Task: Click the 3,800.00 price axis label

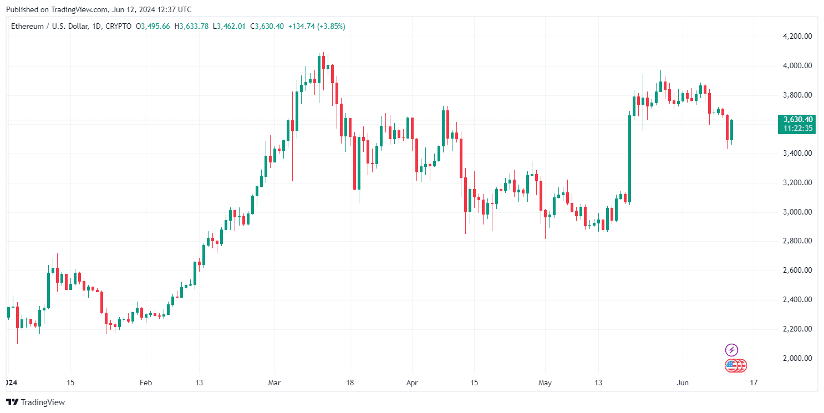Action: tap(797, 95)
